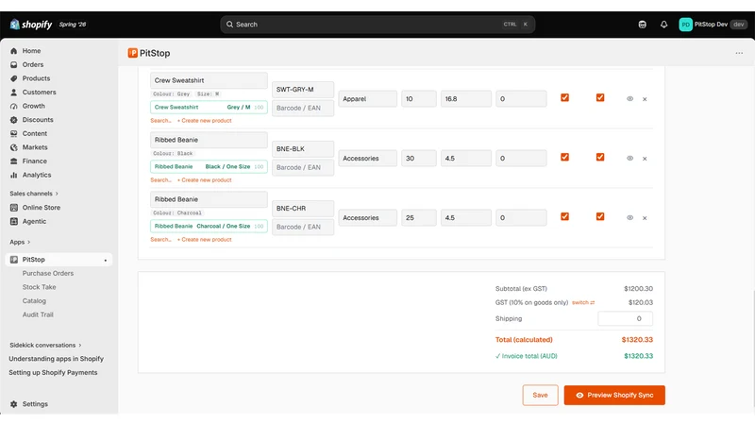Viewport: 755px width, 425px height.
Task: Click switch link beside GST line
Action: coord(583,302)
